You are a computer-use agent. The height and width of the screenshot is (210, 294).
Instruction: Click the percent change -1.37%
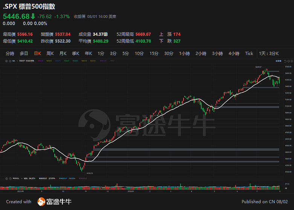coord(62,17)
